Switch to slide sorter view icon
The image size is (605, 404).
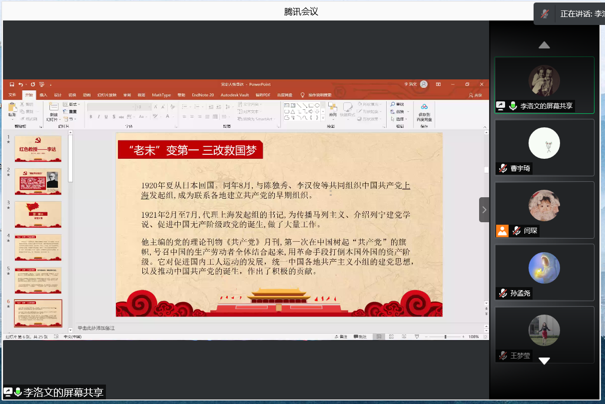(x=391, y=337)
